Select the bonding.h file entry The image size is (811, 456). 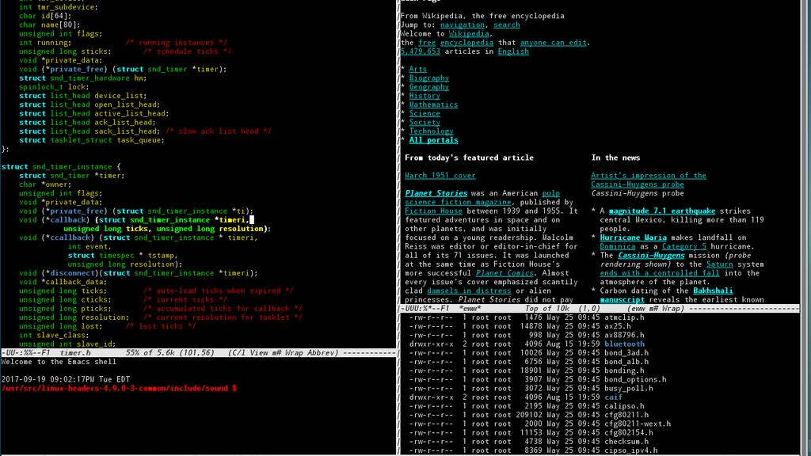tap(624, 370)
